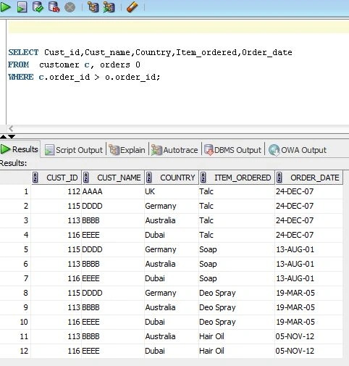Select the 13-AUG-01 cell in row 6
The width and height of the screenshot is (349, 366).
308,264
